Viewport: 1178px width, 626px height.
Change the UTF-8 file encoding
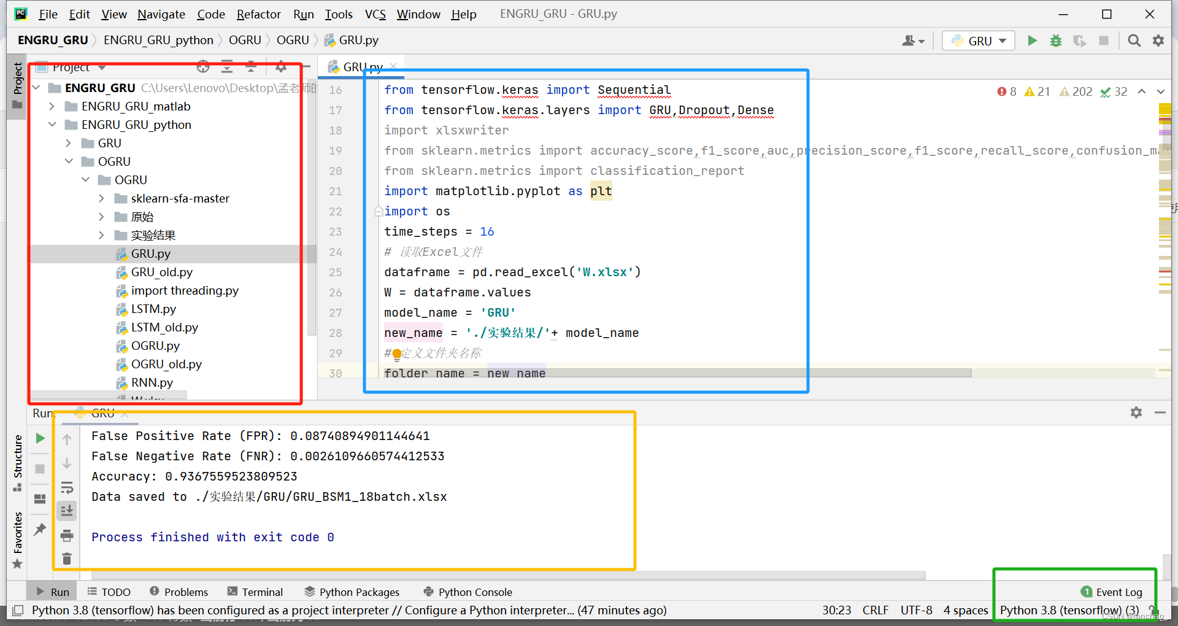click(x=916, y=610)
